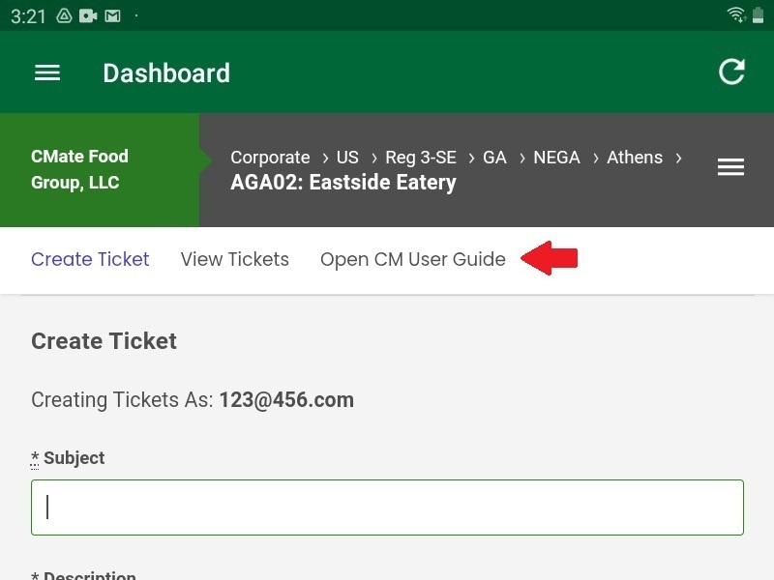The height and width of the screenshot is (580, 774).
Task: Open the location overflow menu beside the breadcrumb
Action: (730, 166)
